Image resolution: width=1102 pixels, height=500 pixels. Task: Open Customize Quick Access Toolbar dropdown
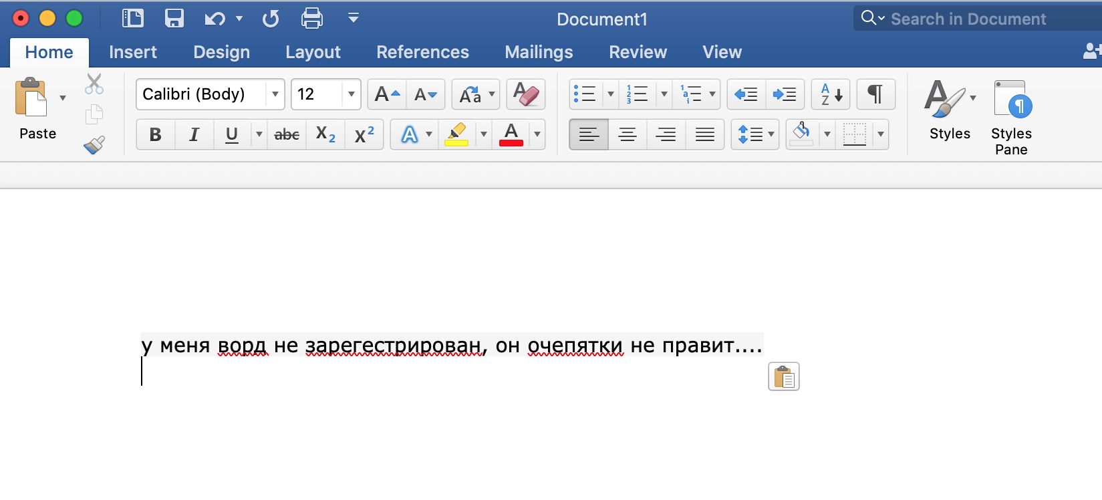(354, 18)
